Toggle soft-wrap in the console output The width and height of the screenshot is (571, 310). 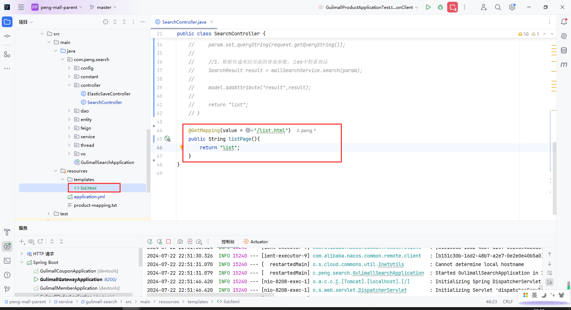[x=550, y=273]
